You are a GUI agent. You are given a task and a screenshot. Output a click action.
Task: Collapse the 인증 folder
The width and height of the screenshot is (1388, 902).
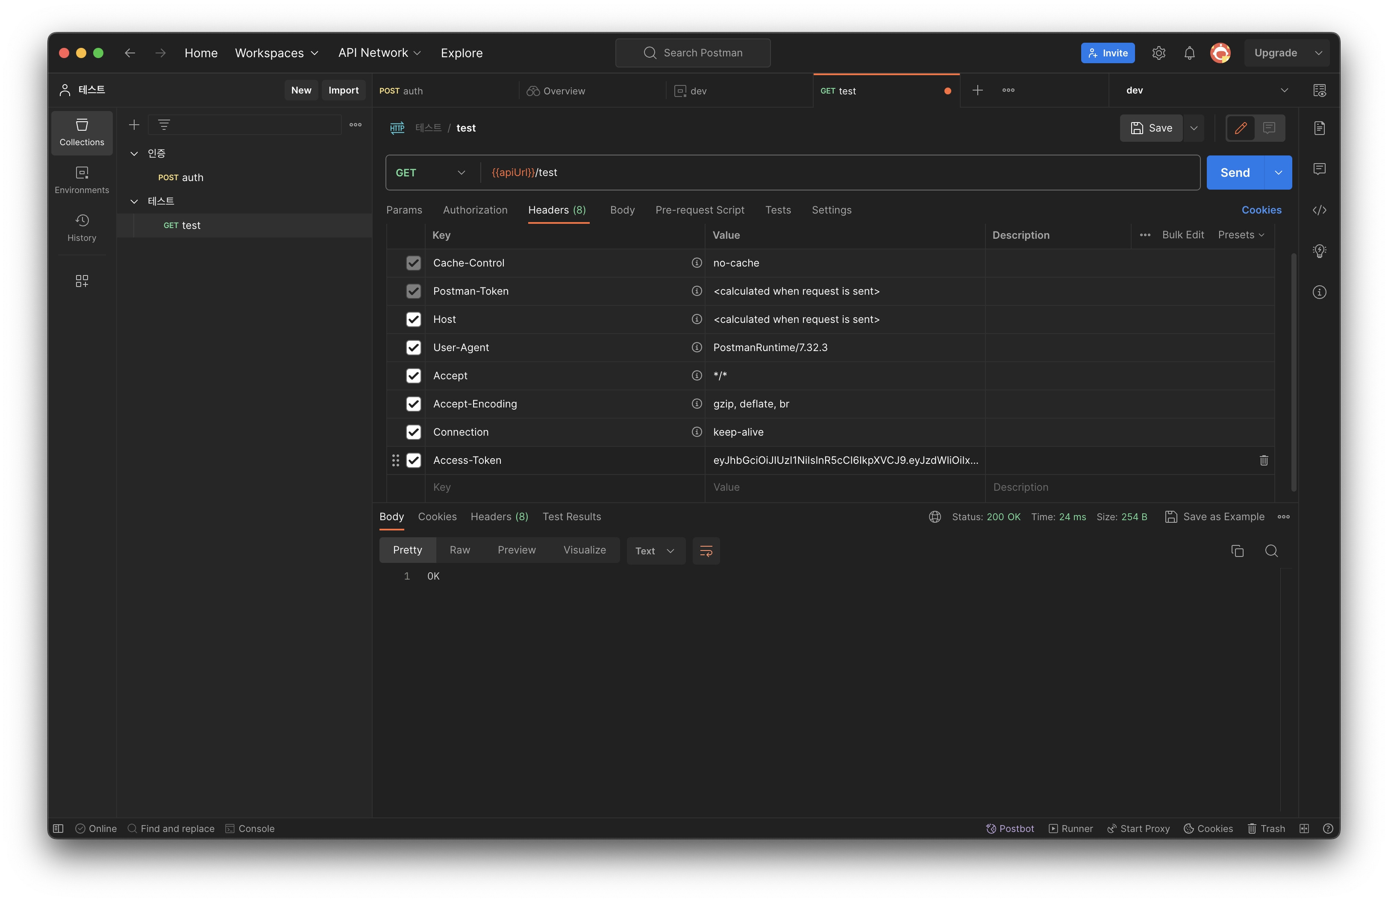(x=134, y=153)
